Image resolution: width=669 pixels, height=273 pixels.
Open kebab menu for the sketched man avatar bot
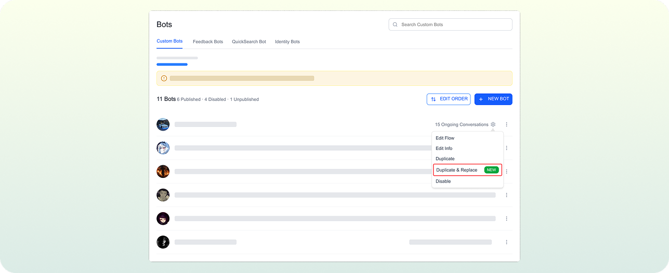pyautogui.click(x=506, y=195)
